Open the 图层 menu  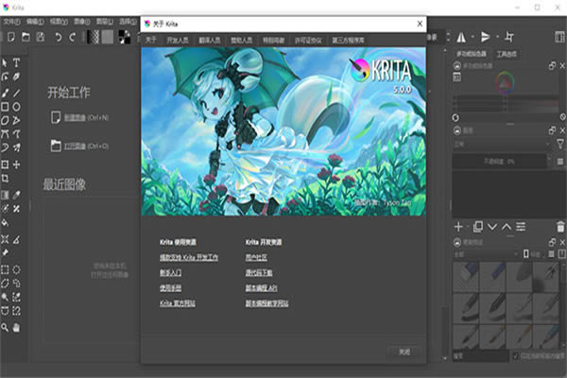(105, 22)
